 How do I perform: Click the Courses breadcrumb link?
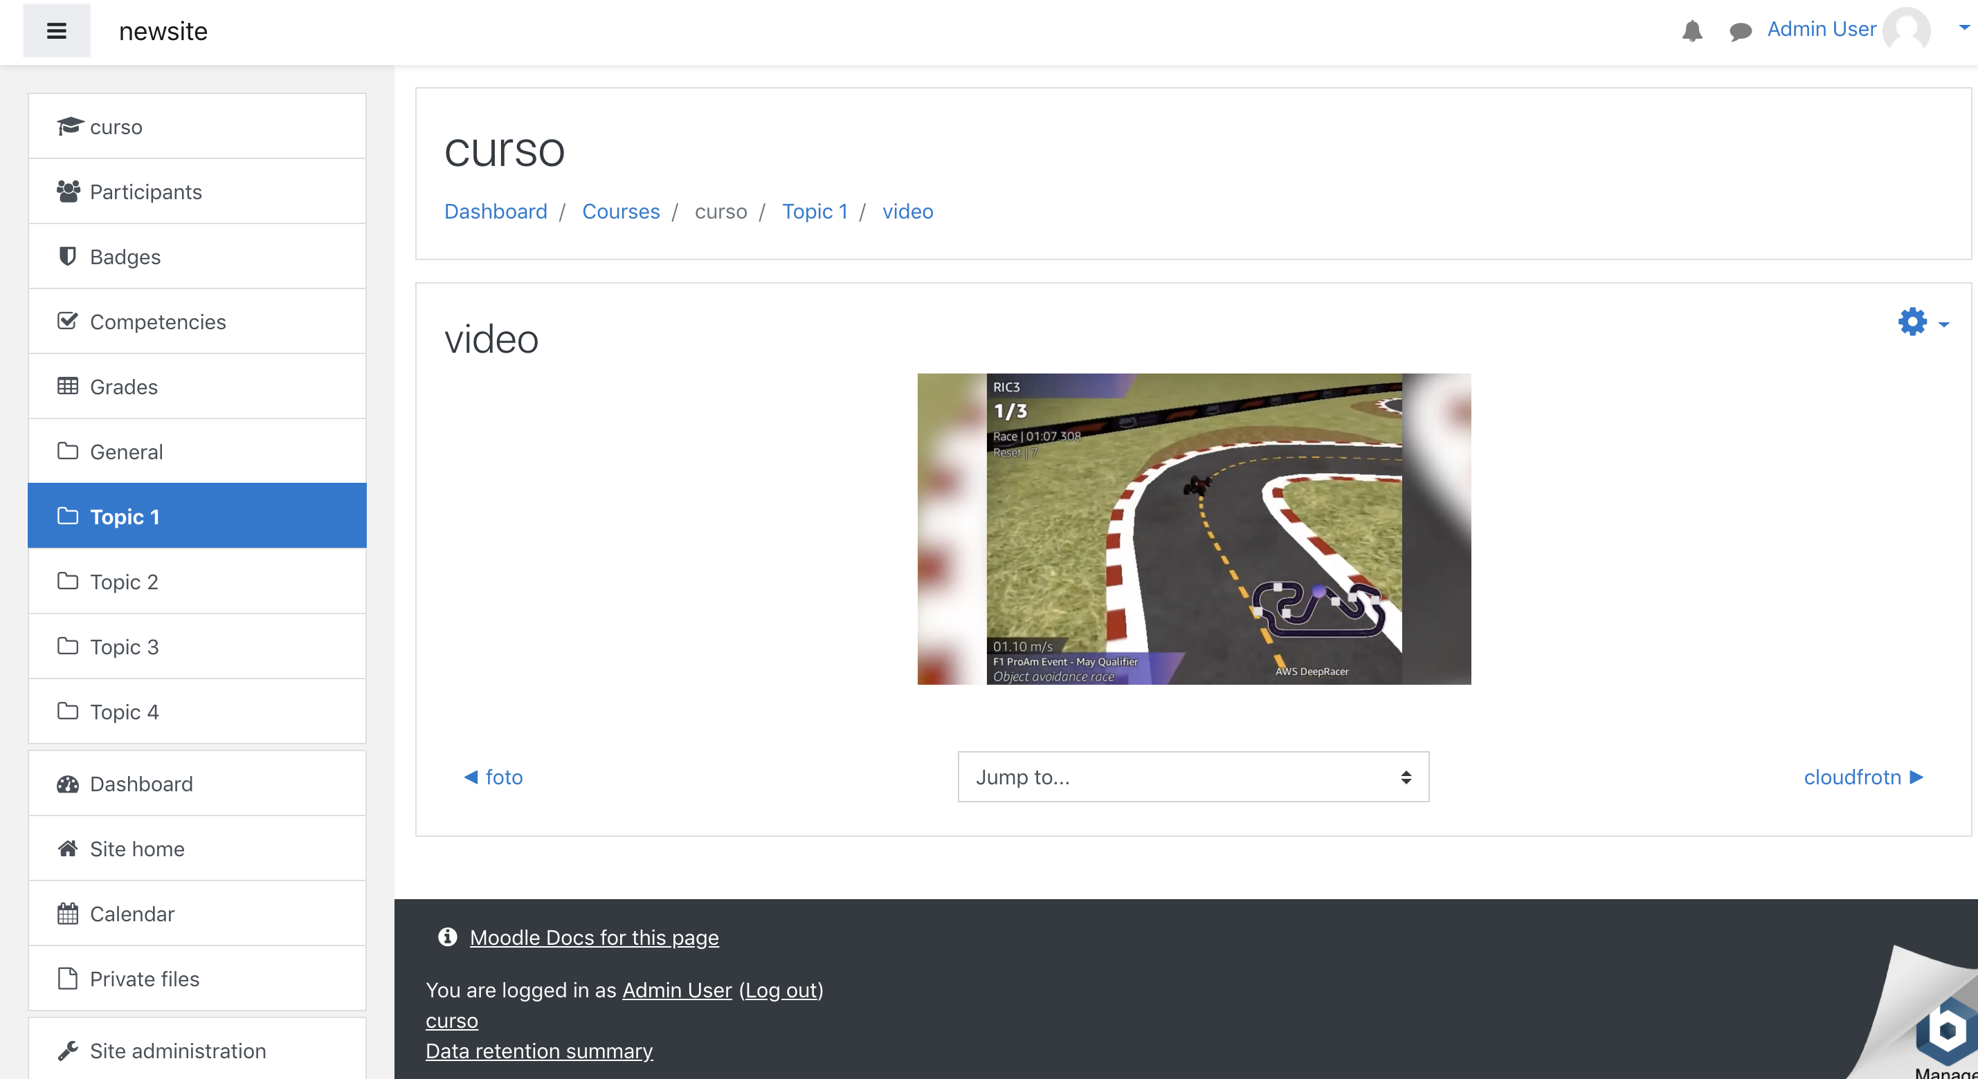620,211
